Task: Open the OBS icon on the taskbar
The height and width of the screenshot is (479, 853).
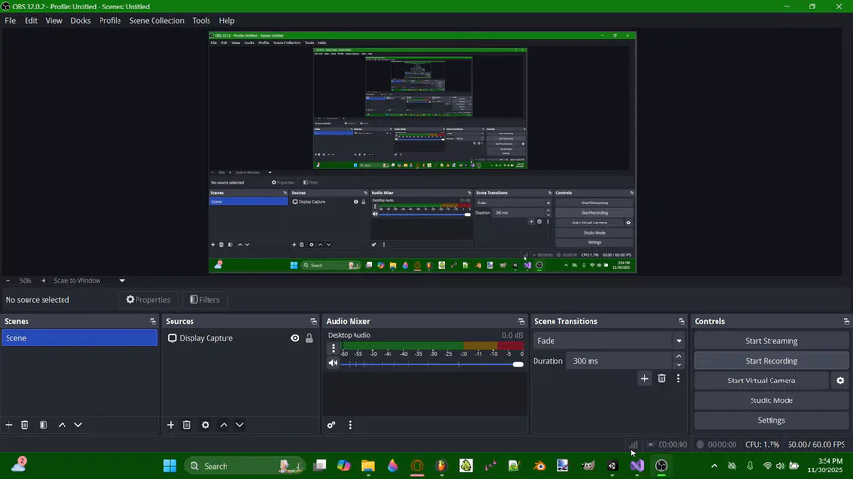Action: tap(662, 466)
